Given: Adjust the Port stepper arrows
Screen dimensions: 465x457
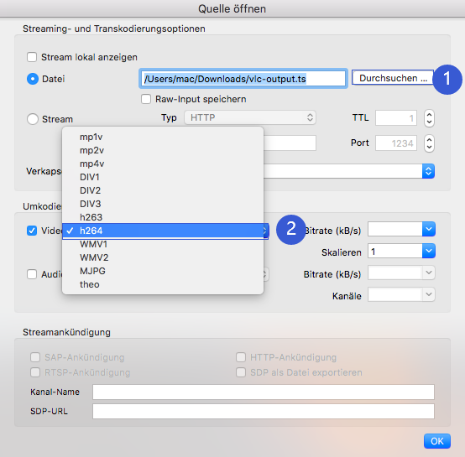Looking at the screenshot, I should [x=429, y=143].
